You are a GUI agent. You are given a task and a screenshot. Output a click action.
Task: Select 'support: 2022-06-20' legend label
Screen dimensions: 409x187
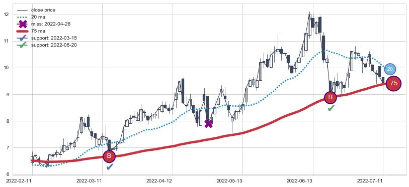tap(54, 45)
